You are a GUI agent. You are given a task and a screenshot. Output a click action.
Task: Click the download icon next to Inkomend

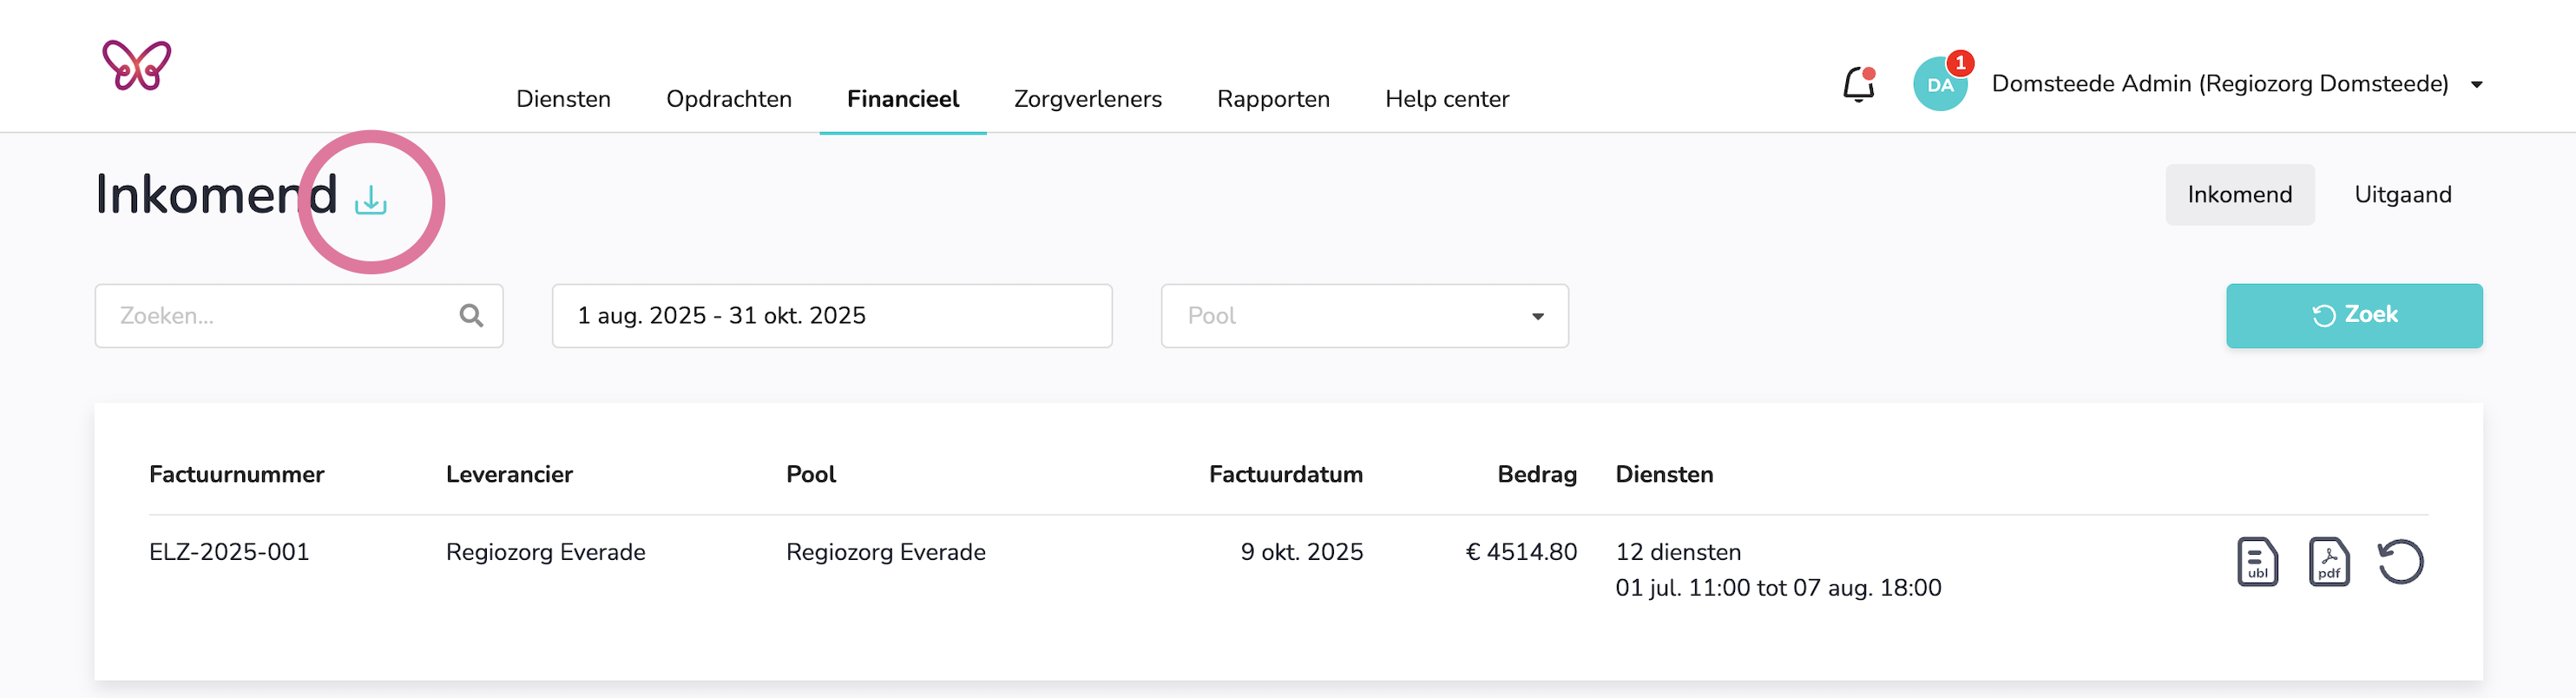click(x=371, y=200)
